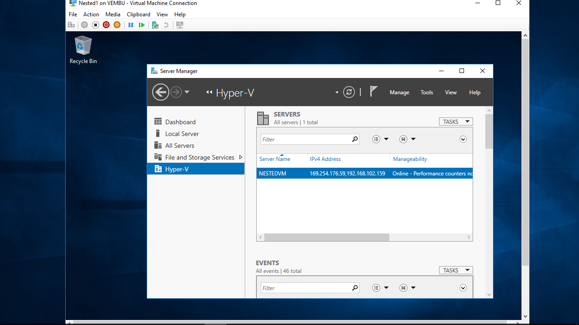Open the Clipboard menu
The height and width of the screenshot is (325, 579).
tap(139, 15)
